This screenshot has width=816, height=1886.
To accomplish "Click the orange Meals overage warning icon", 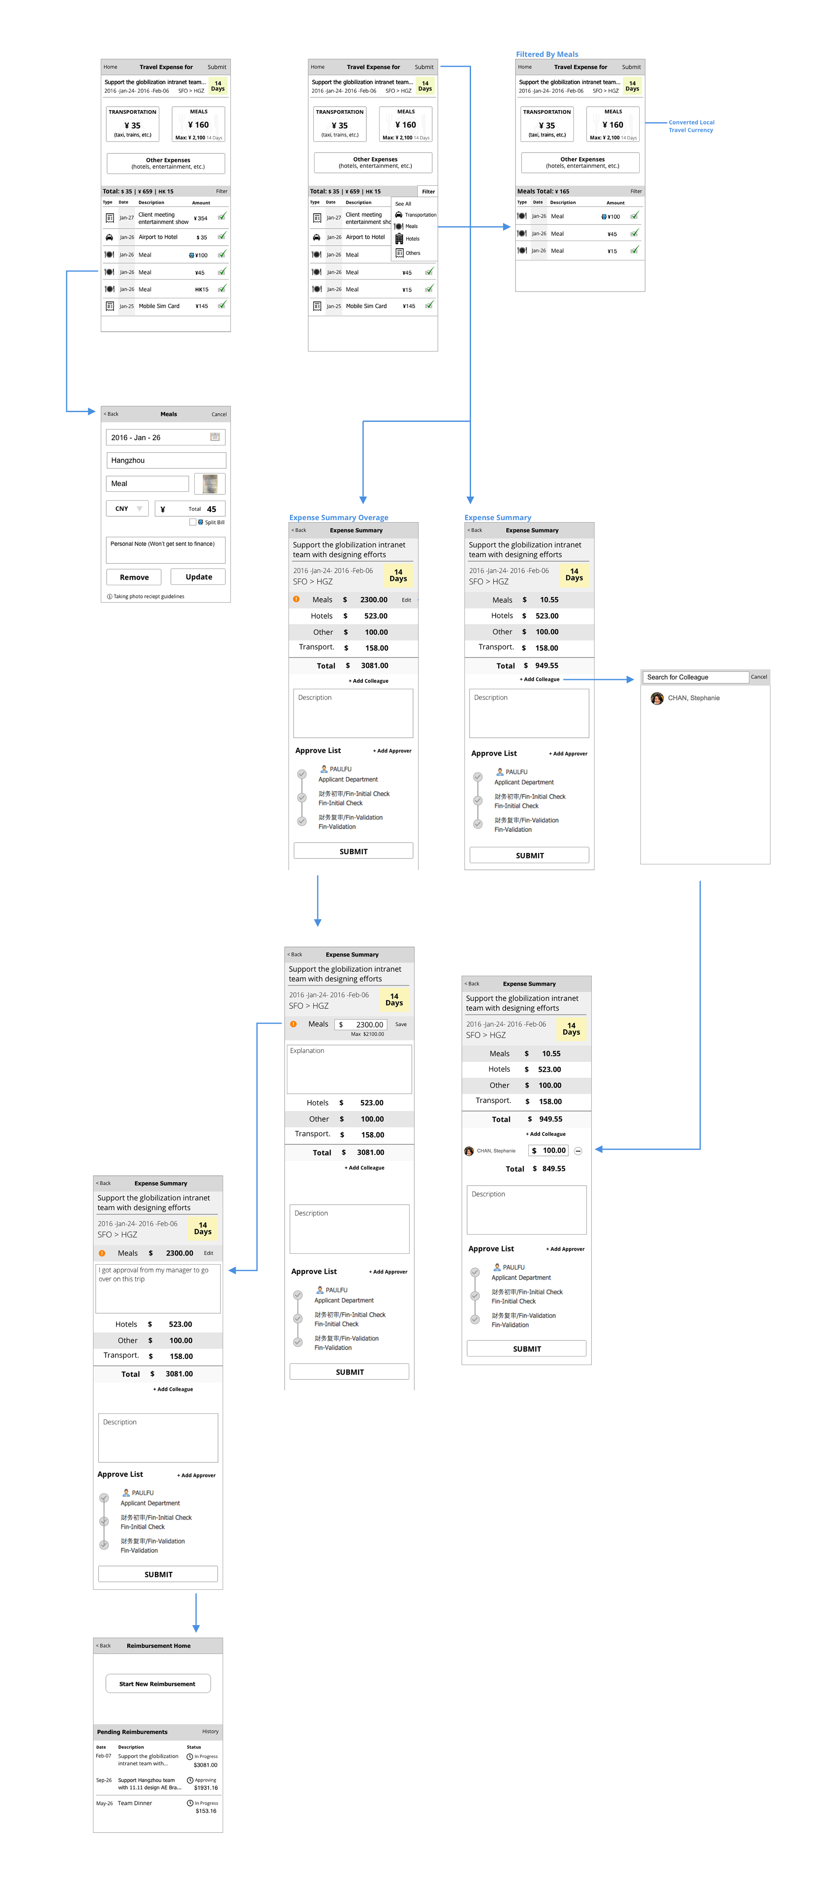I will [x=296, y=599].
